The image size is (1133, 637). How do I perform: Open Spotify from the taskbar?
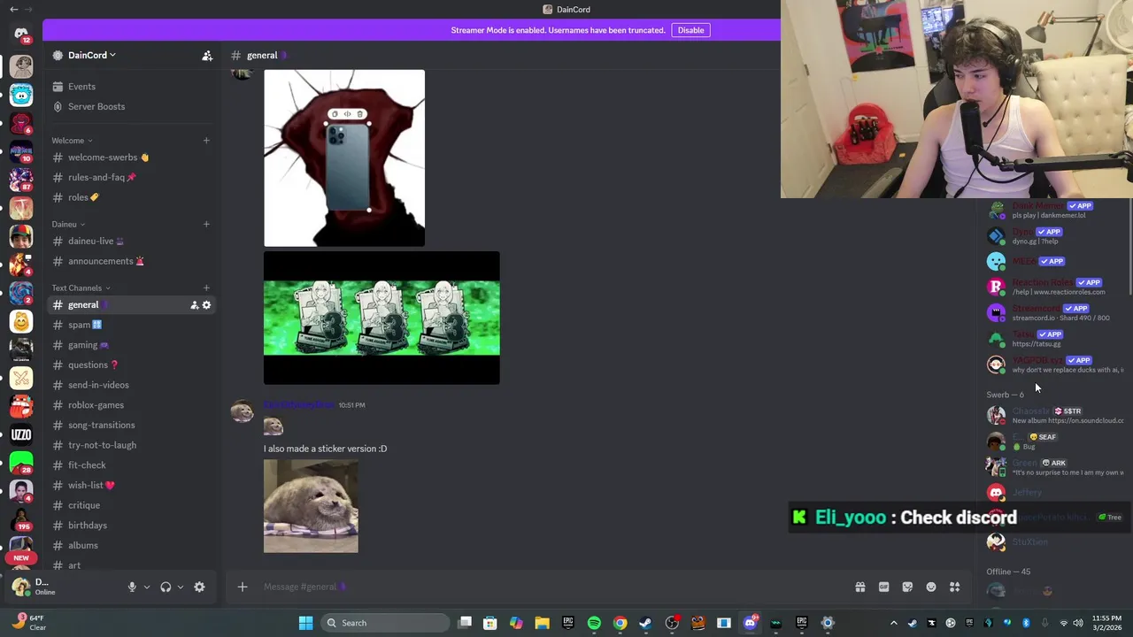(x=594, y=623)
